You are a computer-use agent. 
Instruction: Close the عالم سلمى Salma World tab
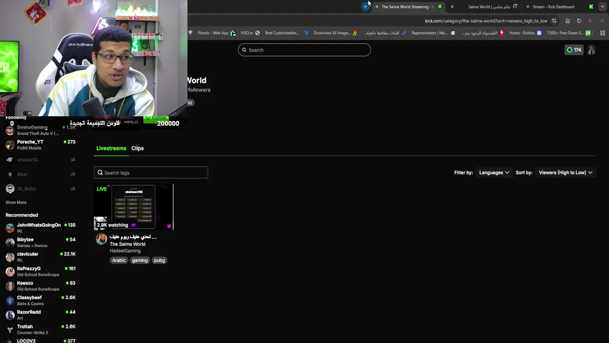click(x=452, y=7)
